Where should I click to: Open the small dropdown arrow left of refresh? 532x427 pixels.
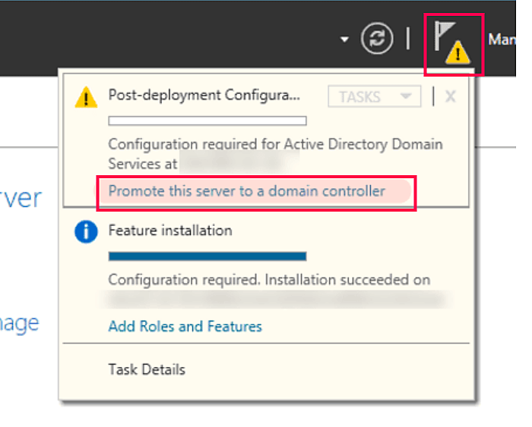(345, 39)
